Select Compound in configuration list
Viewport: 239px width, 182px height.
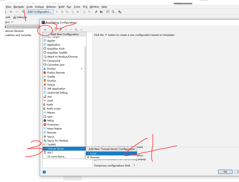coord(64,61)
